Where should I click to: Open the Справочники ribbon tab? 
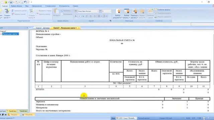(50, 6)
